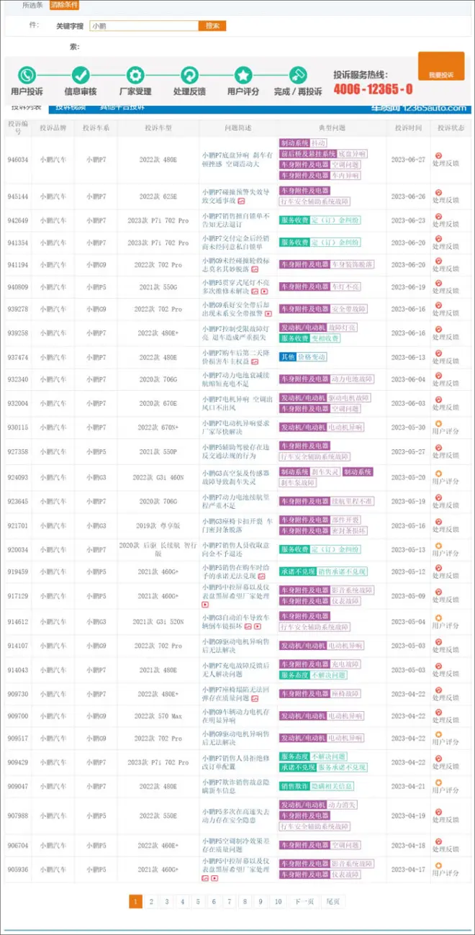Go to page 2 of results
This screenshot has height=935, width=475.
point(151,901)
